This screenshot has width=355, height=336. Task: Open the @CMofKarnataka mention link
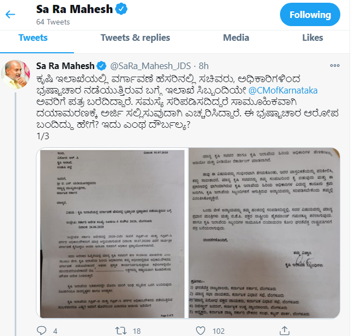(x=283, y=90)
